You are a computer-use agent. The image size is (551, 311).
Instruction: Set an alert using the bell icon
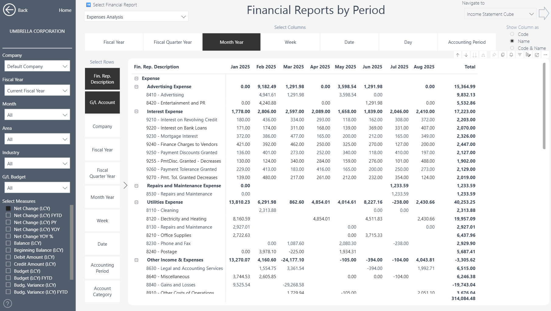[511, 55]
